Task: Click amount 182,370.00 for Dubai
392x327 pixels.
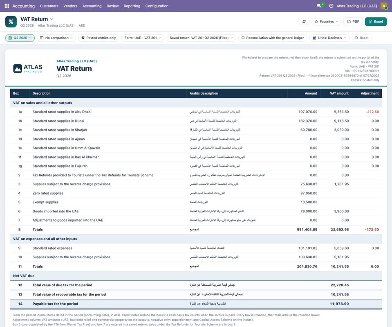Action: pyautogui.click(x=308, y=121)
